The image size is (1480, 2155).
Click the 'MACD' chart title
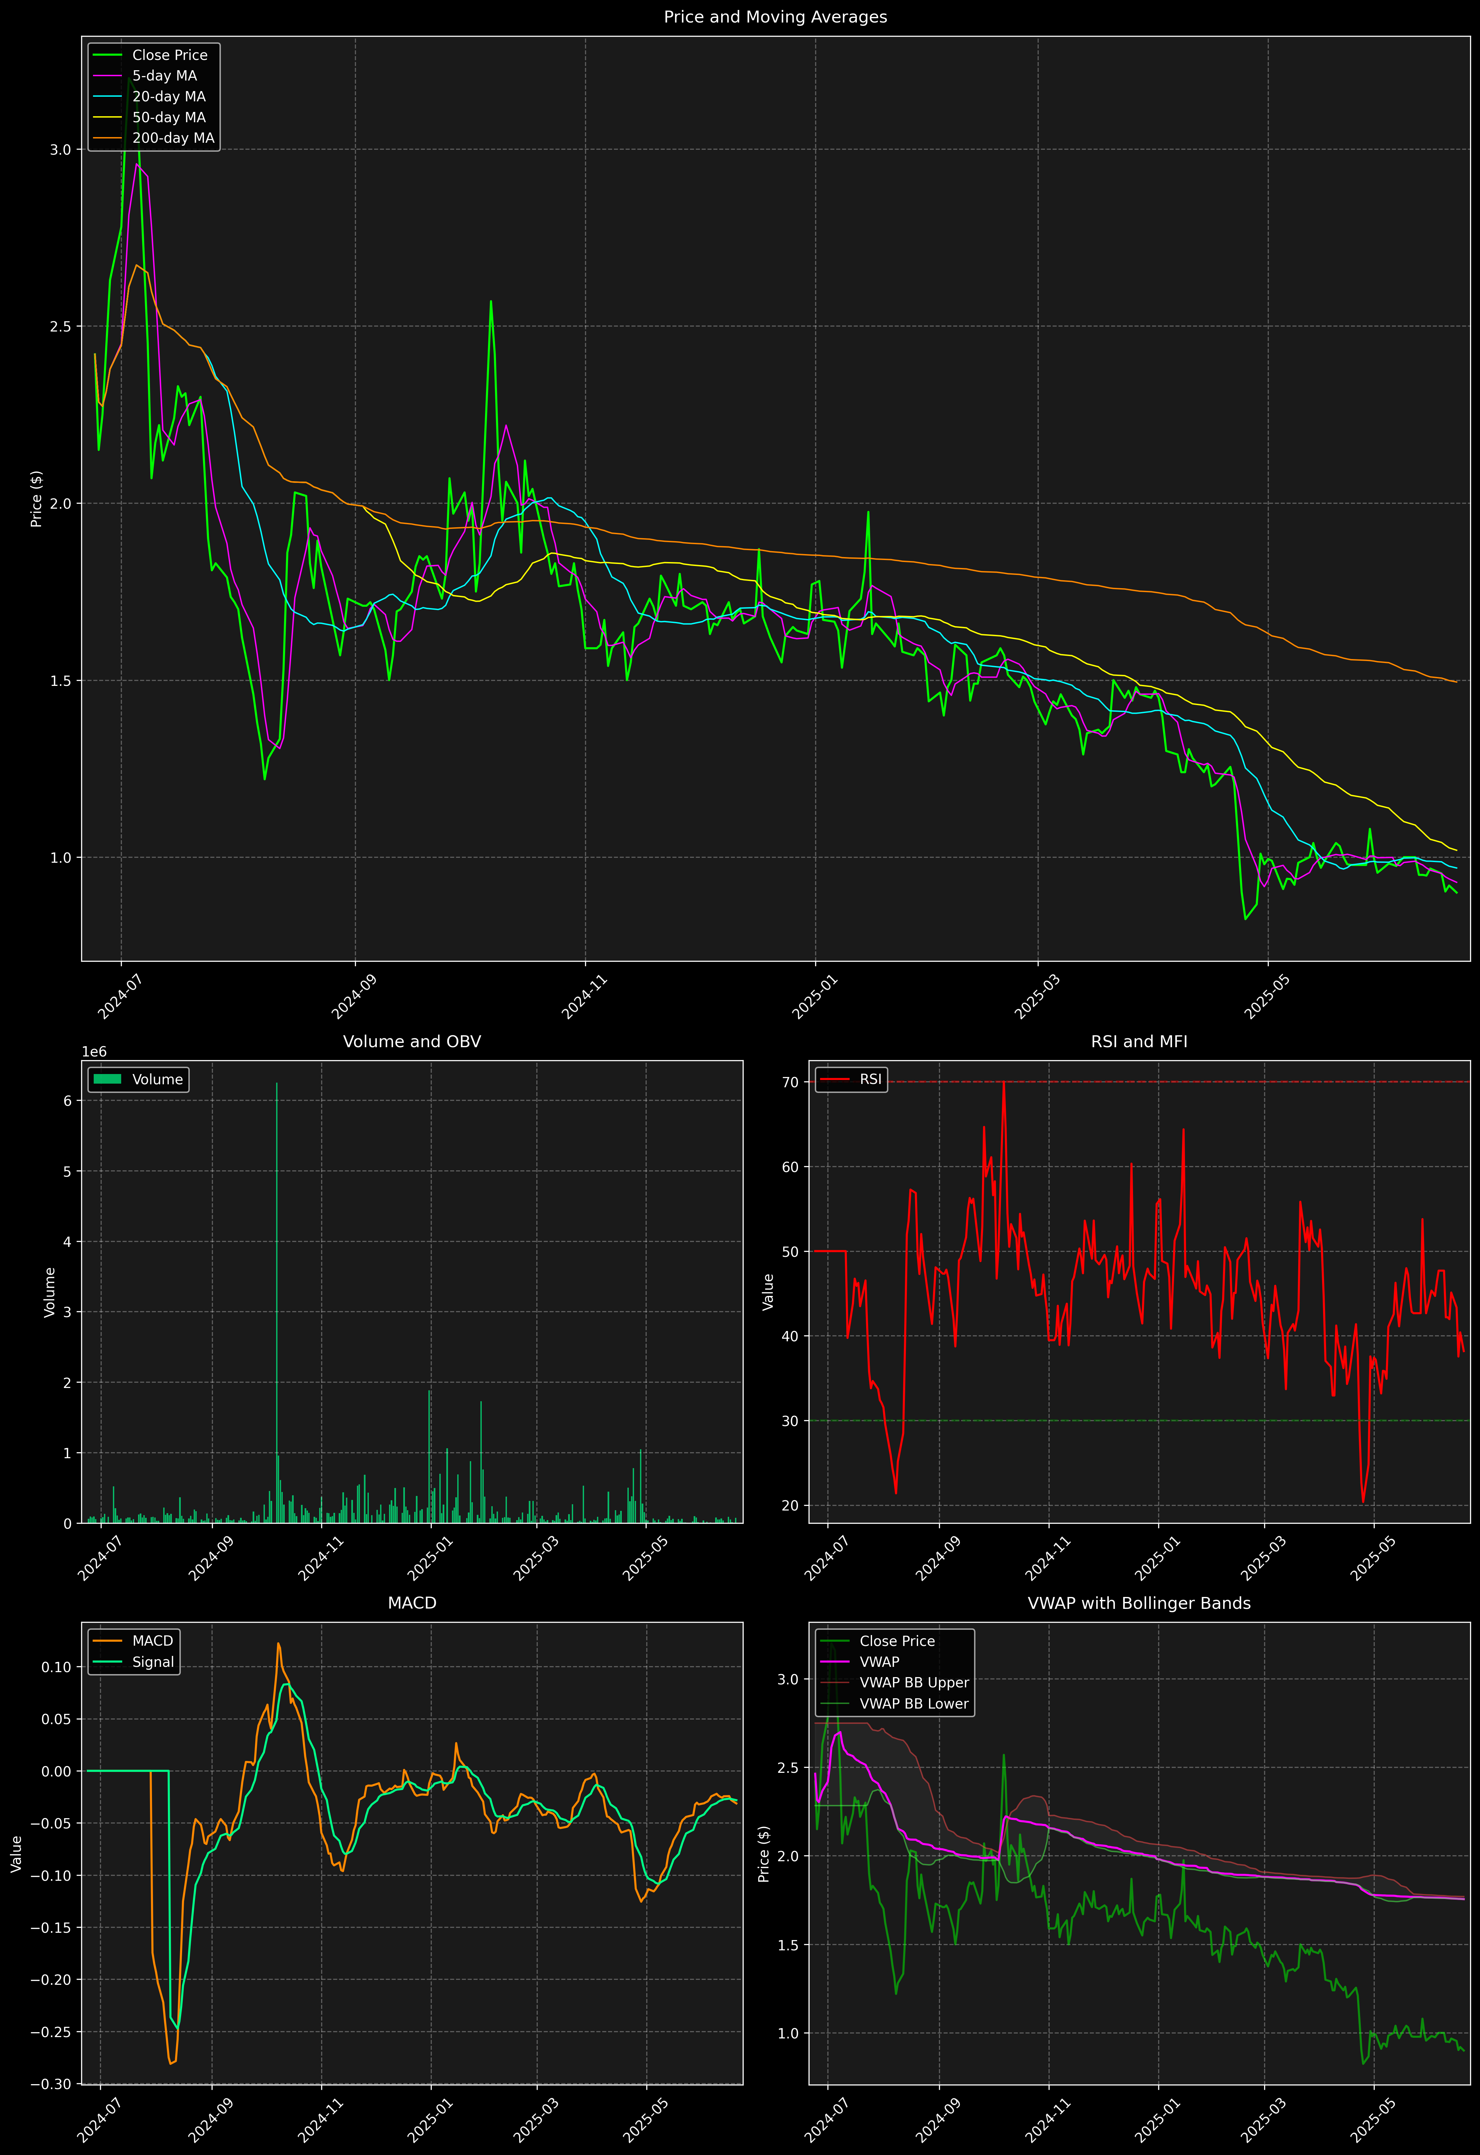(x=412, y=1603)
